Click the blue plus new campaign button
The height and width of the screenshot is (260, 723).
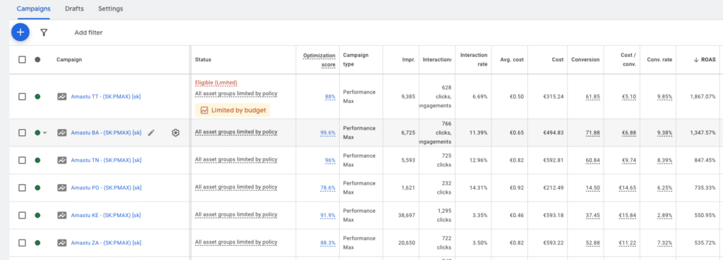(20, 32)
